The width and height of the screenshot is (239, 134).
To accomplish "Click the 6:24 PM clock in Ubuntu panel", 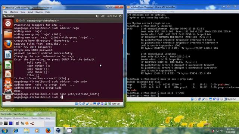I will (112, 16).
